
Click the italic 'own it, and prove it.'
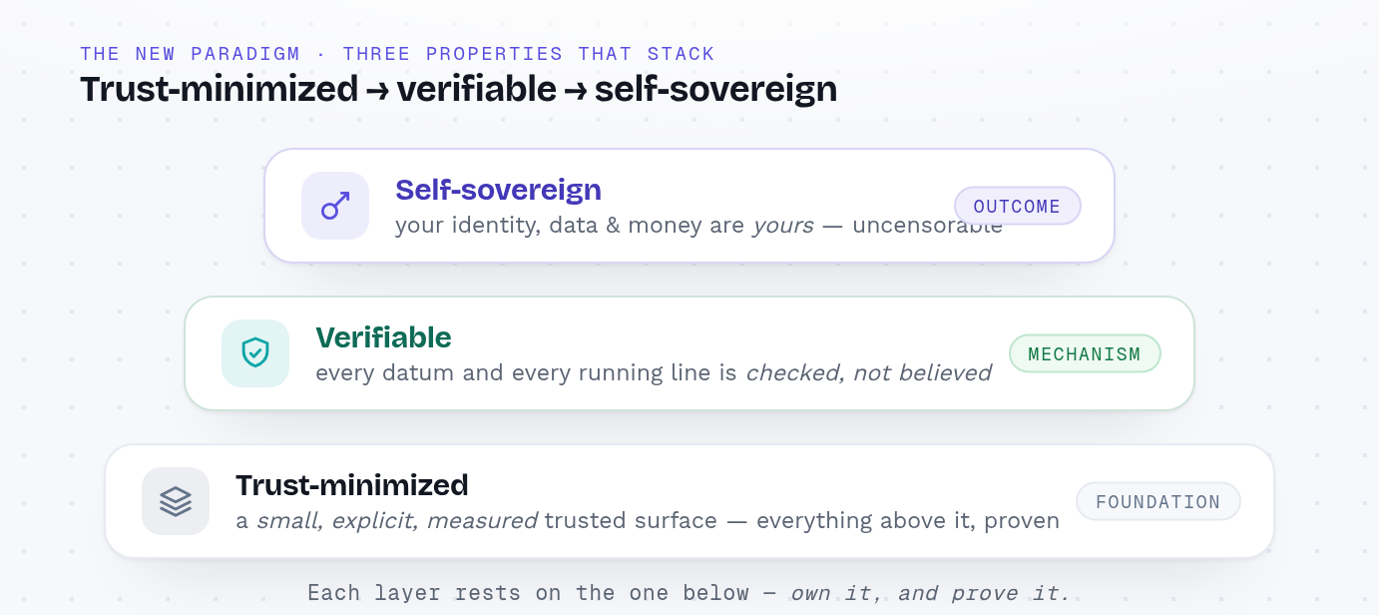pyautogui.click(x=930, y=593)
